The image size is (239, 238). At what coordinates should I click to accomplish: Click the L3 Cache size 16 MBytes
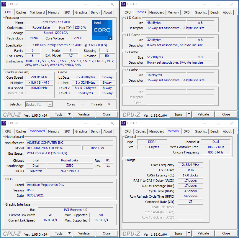point(166,75)
